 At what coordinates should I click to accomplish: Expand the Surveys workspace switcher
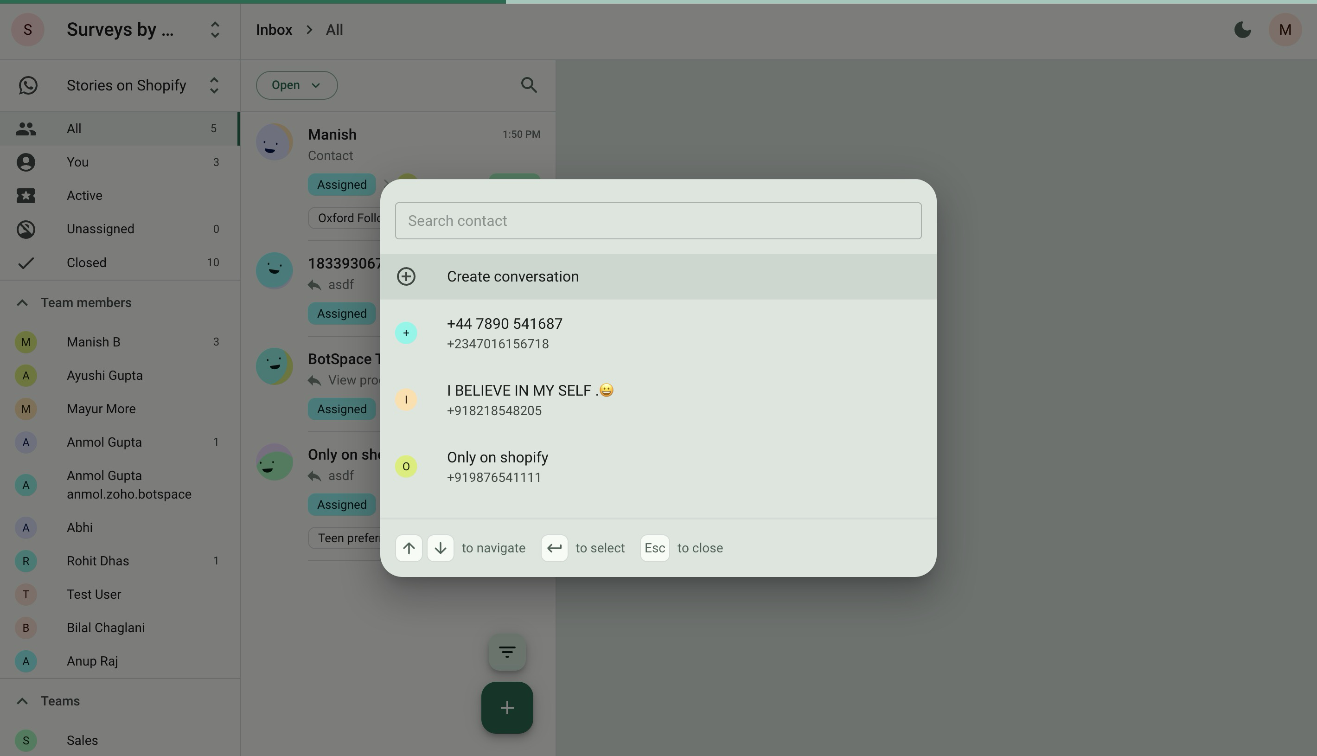(x=214, y=30)
